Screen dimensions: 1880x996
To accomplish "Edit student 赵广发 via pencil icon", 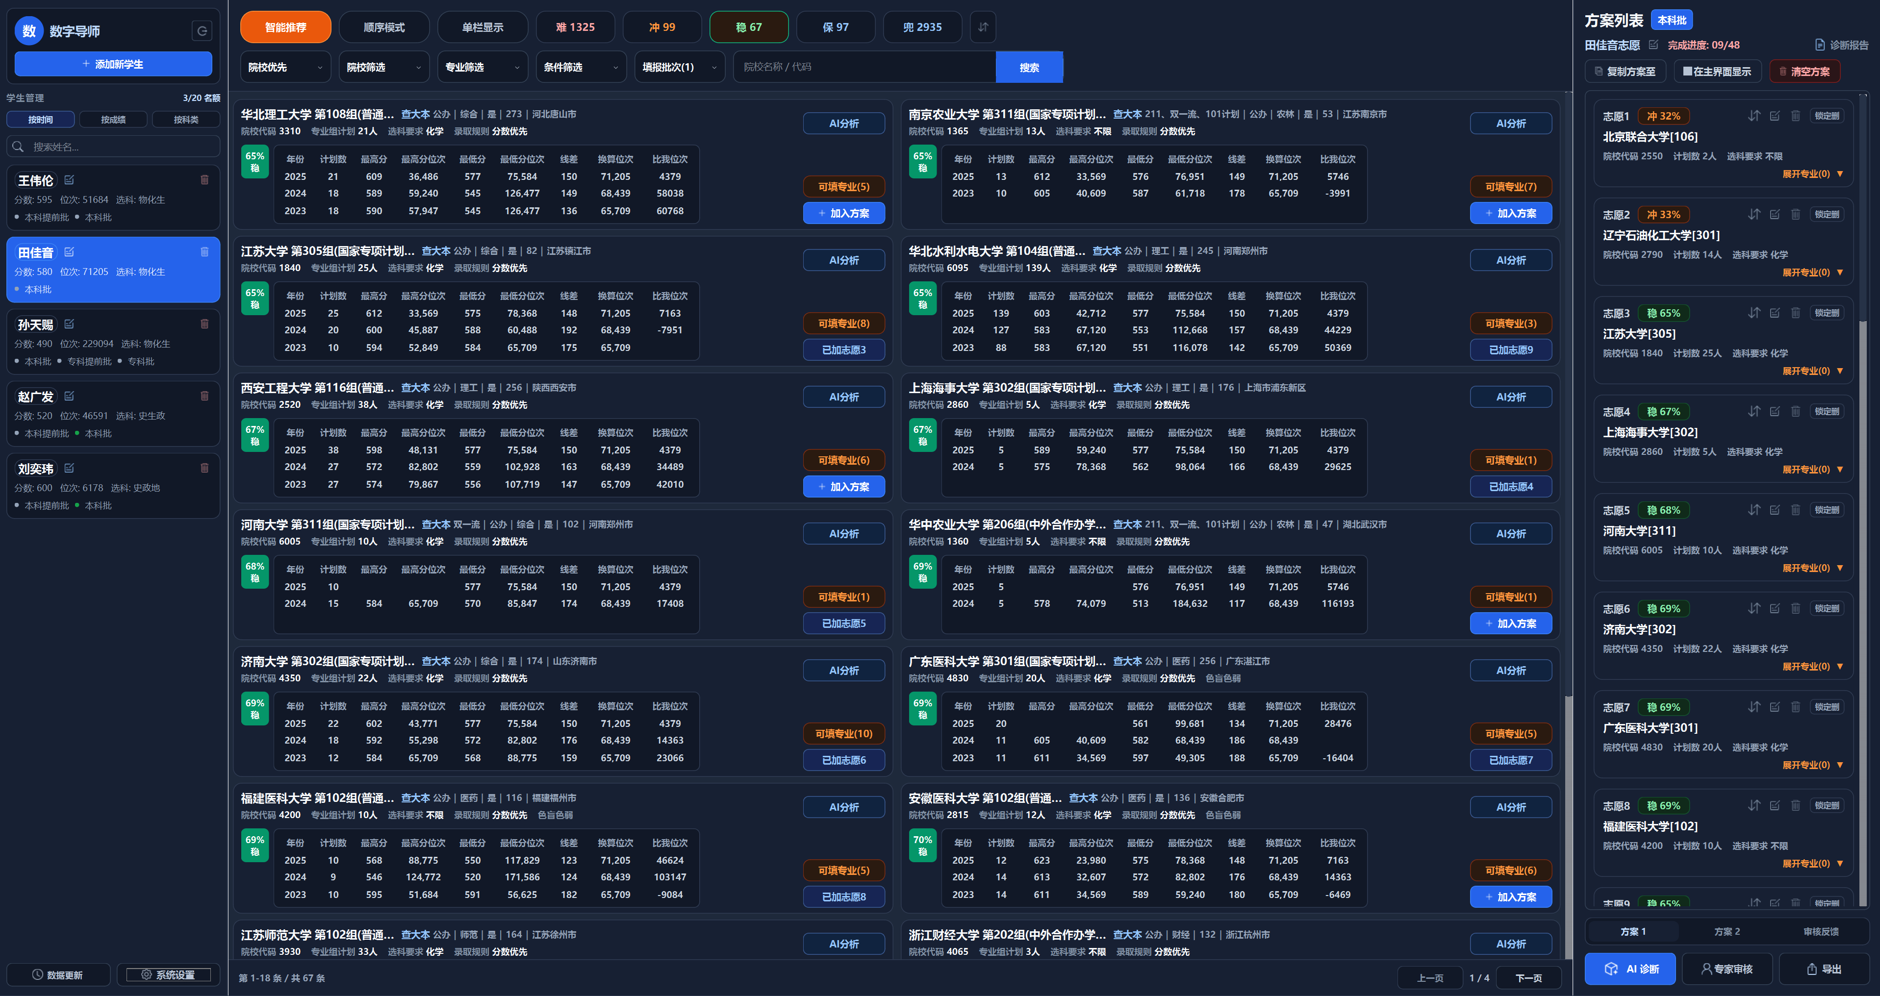I will point(69,396).
